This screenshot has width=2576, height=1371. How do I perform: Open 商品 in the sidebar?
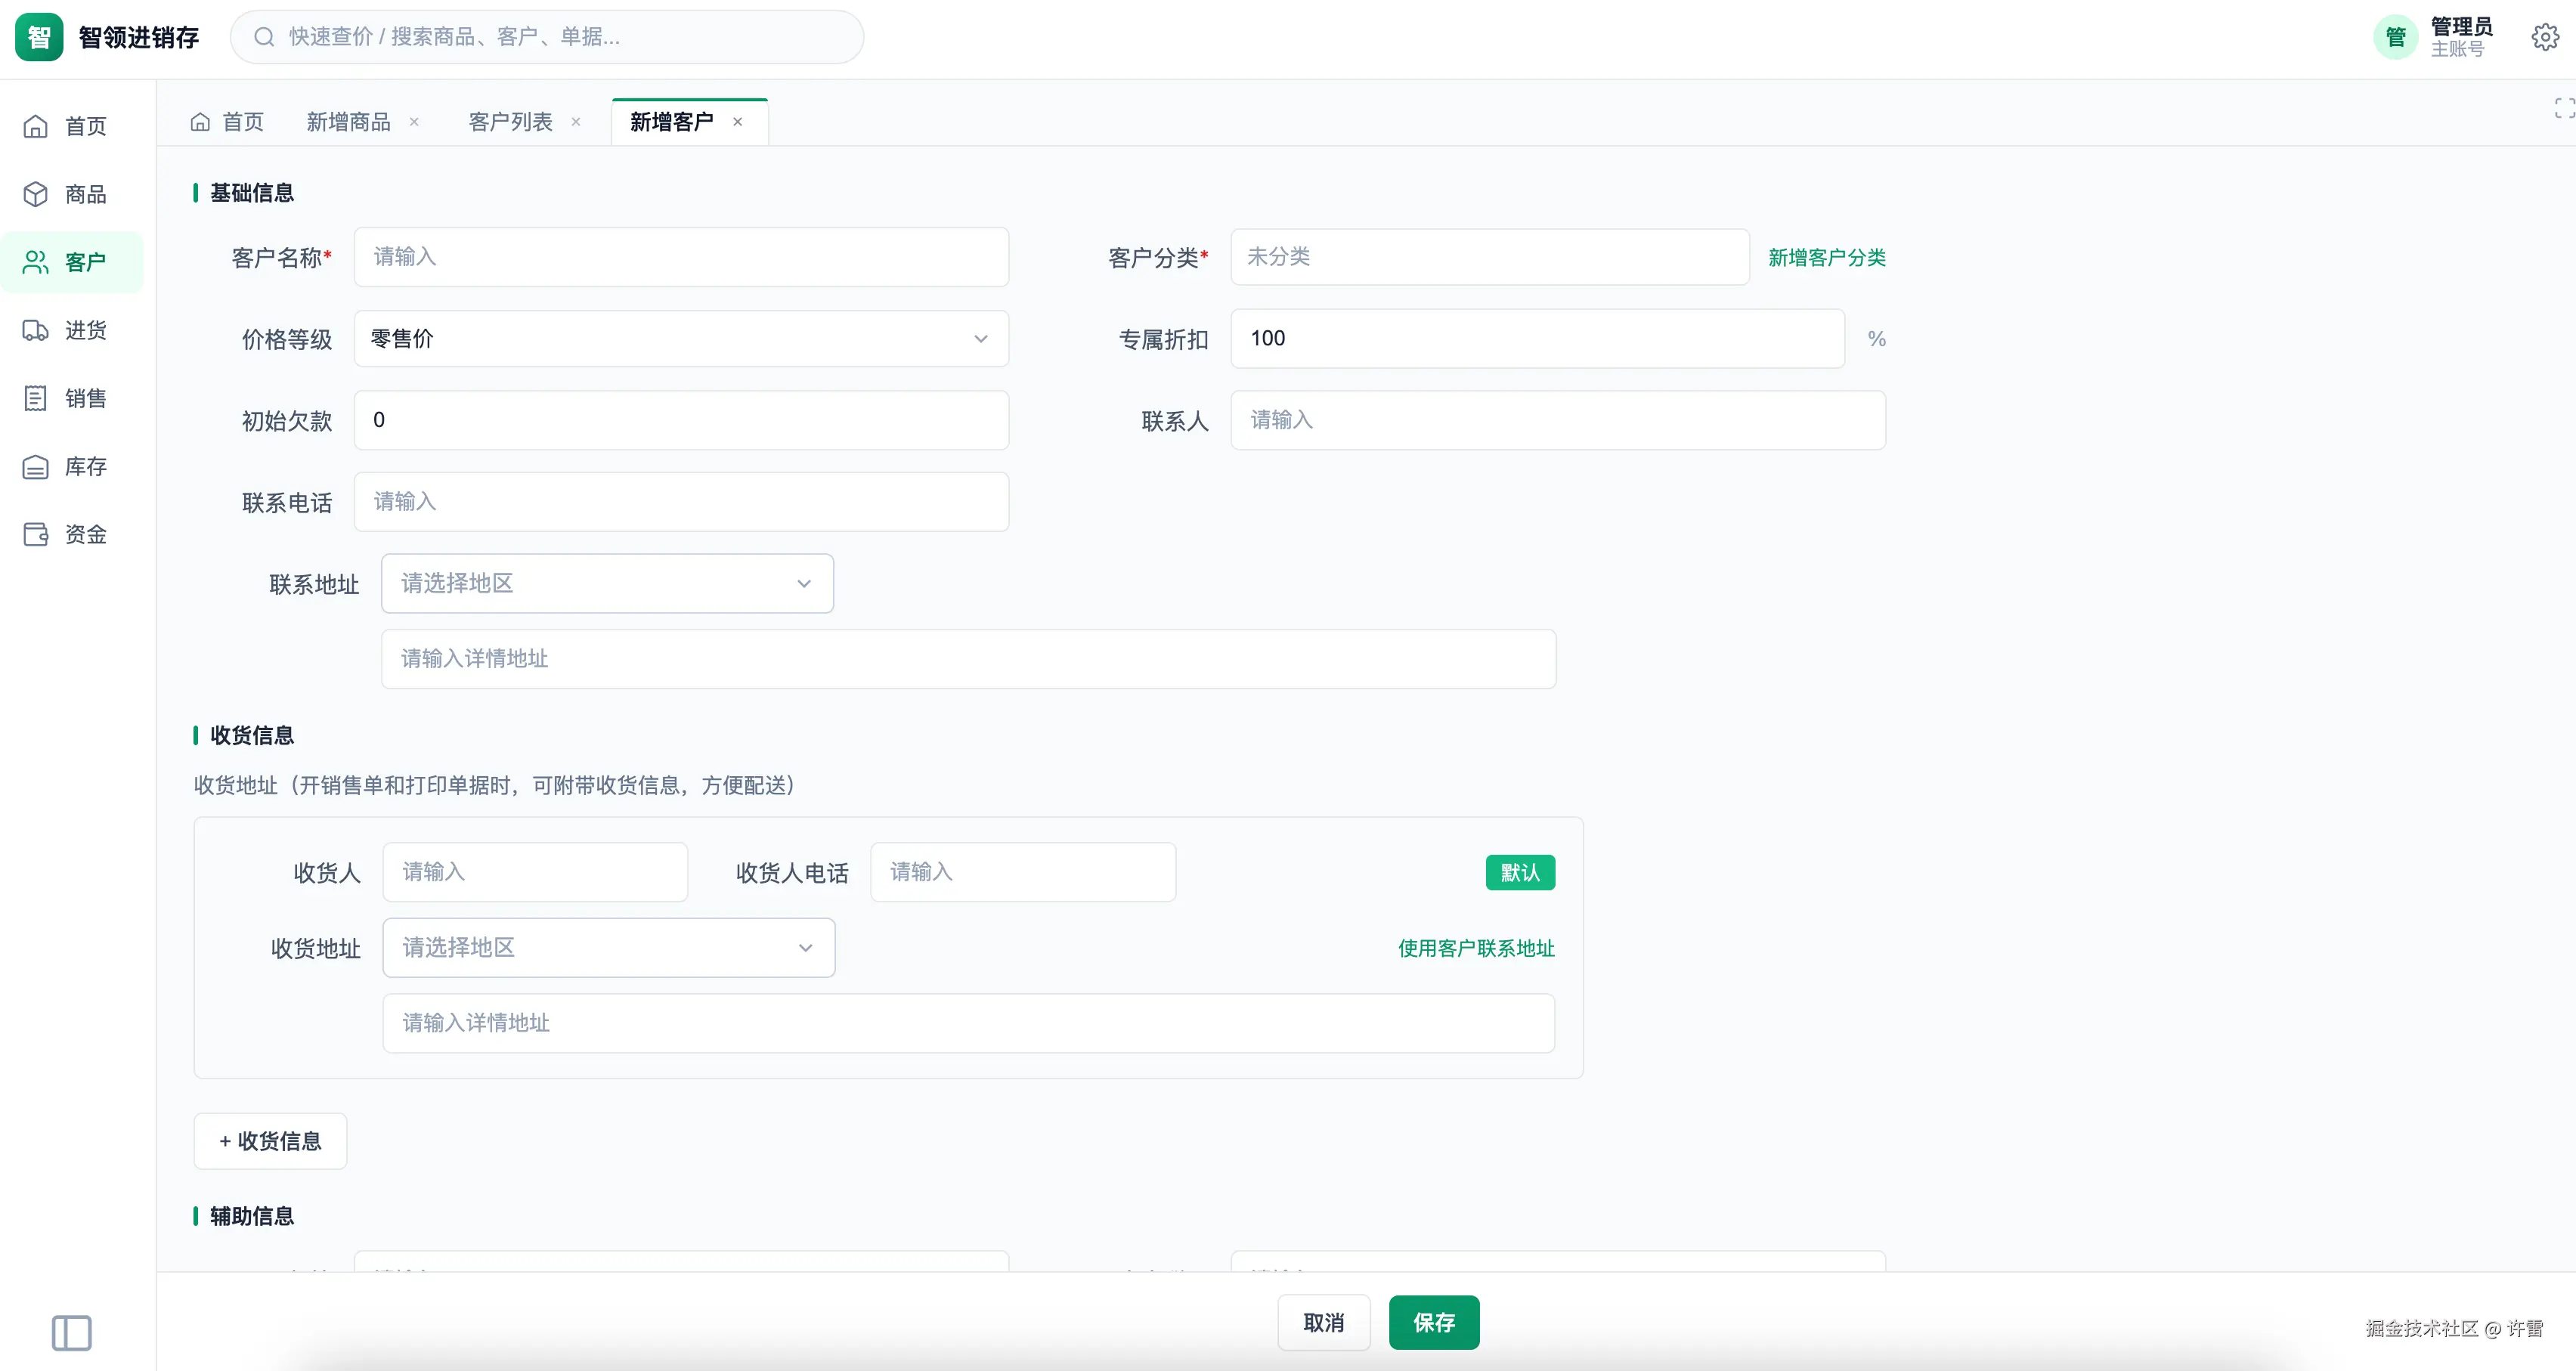pyautogui.click(x=72, y=194)
